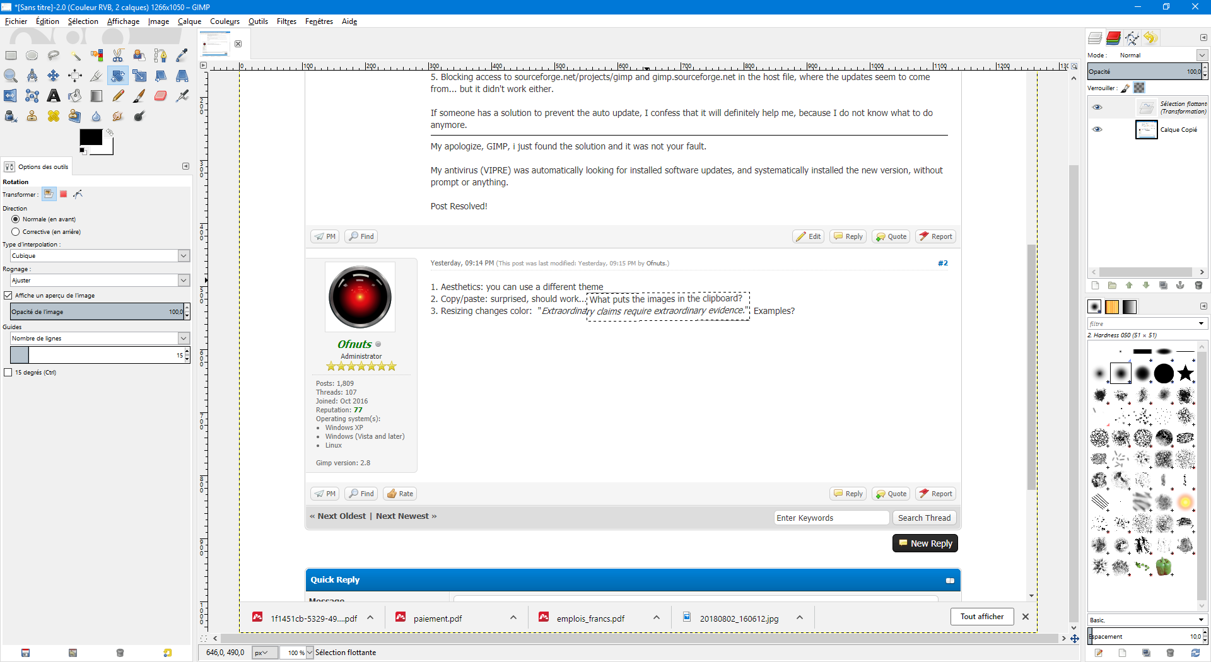The image size is (1211, 662).
Task: Reset tool options to defaults button
Action: pos(167,653)
